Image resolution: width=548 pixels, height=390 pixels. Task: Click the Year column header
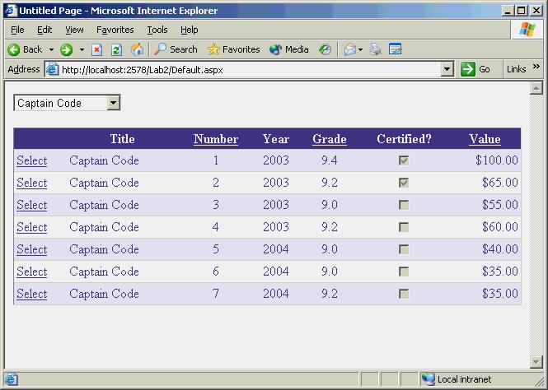(276, 139)
